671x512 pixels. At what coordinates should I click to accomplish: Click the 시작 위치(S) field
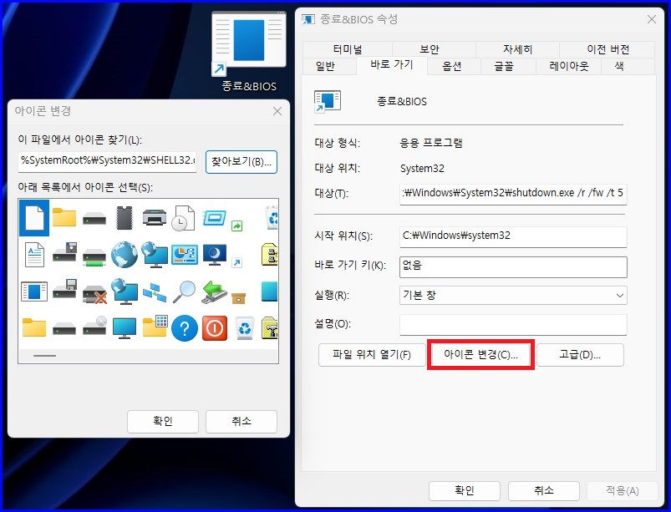pyautogui.click(x=513, y=236)
